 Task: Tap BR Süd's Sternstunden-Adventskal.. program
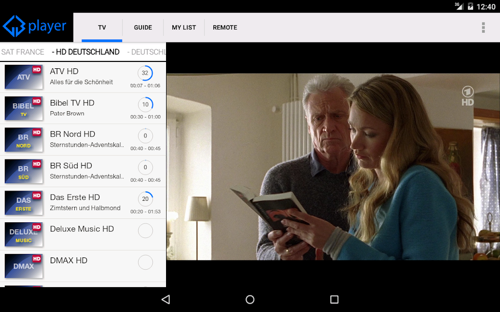pos(87,176)
